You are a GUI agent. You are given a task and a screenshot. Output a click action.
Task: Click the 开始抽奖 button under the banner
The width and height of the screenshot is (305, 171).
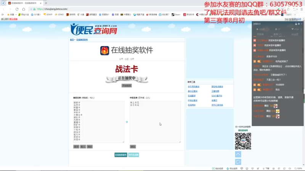pos(127,85)
